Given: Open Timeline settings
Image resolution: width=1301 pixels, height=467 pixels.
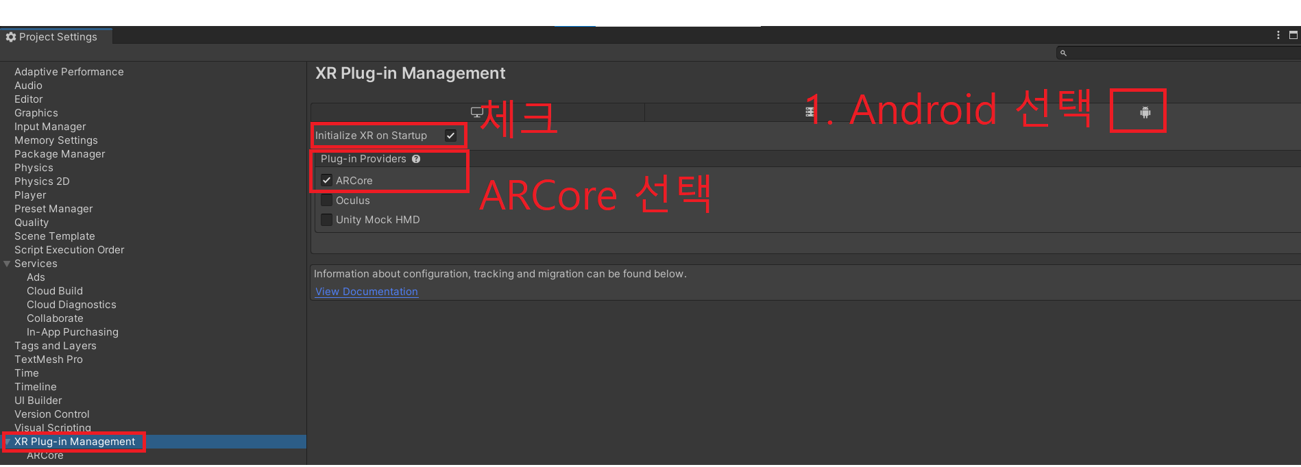Looking at the screenshot, I should pos(36,387).
